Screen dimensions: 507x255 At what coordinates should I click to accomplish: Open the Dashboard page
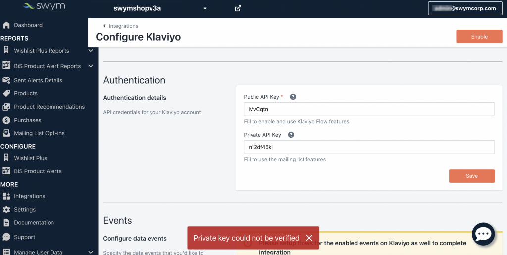(x=28, y=25)
